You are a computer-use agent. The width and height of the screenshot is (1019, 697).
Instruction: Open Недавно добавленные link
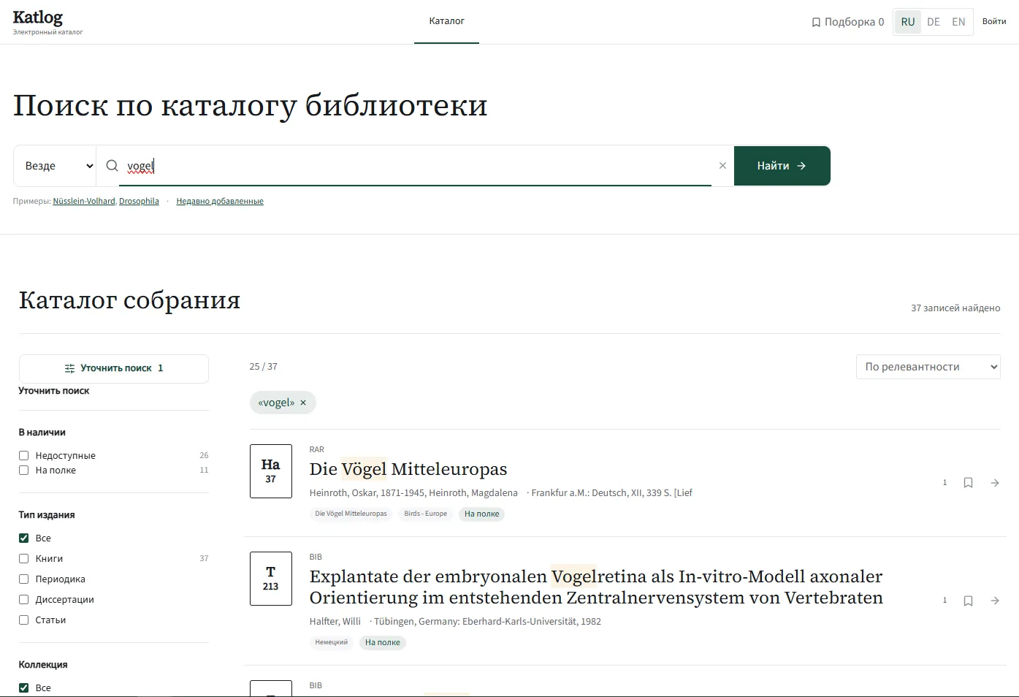click(x=220, y=202)
